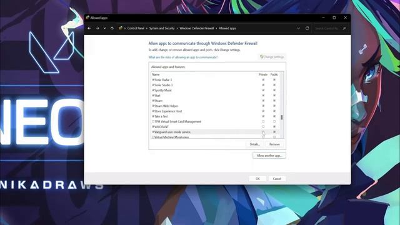This screenshot has width=400, height=225.
Task: Expand chevron after the Windows Defender Firewall breadcrumb
Action: coord(216,28)
